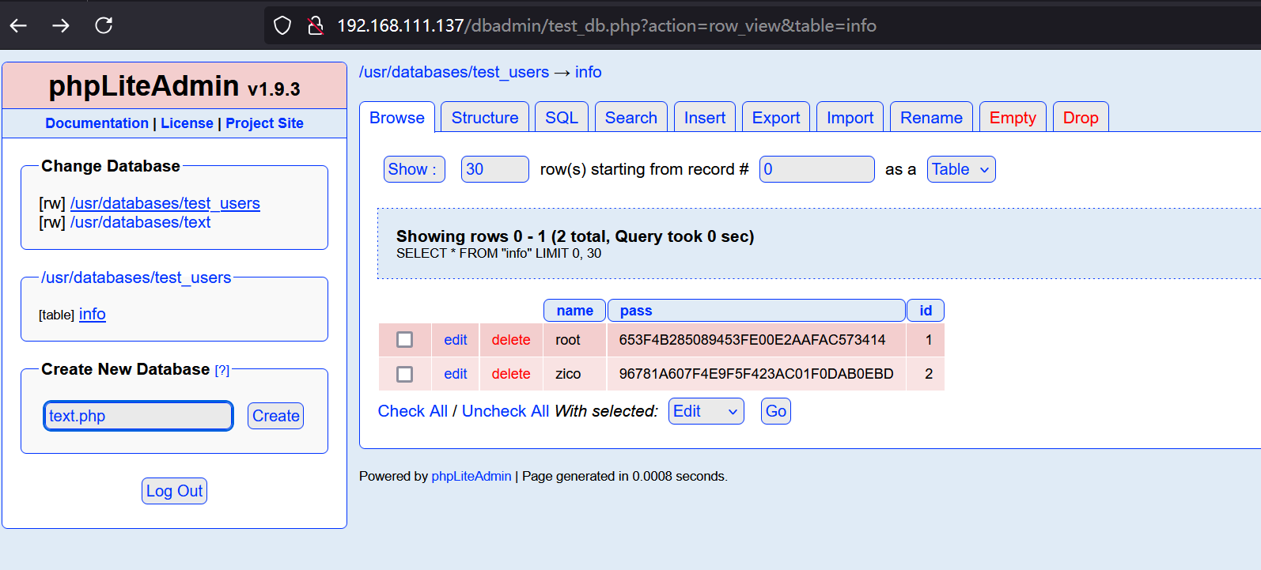Viewport: 1261px width, 570px height.
Task: Click the breadcrumb info link
Action: [x=589, y=72]
